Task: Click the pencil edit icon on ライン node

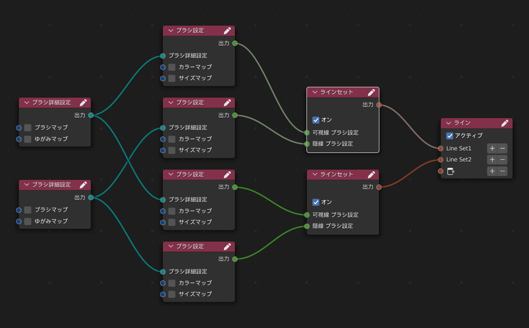Action: (505, 123)
